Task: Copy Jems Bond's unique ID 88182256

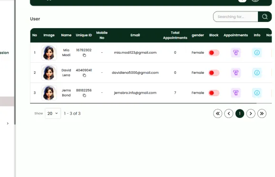Action: (84, 96)
